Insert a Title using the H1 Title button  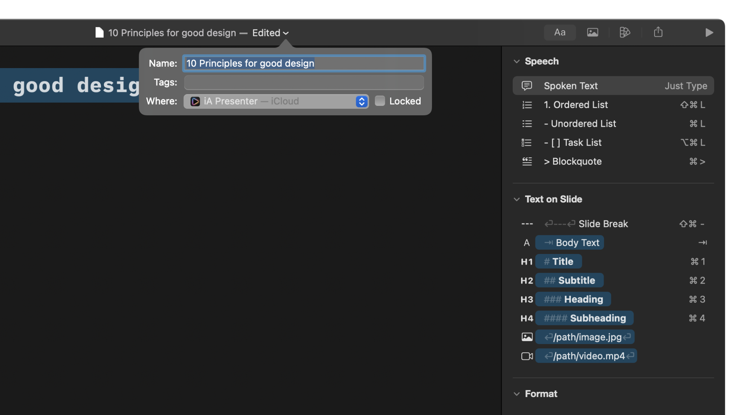559,261
